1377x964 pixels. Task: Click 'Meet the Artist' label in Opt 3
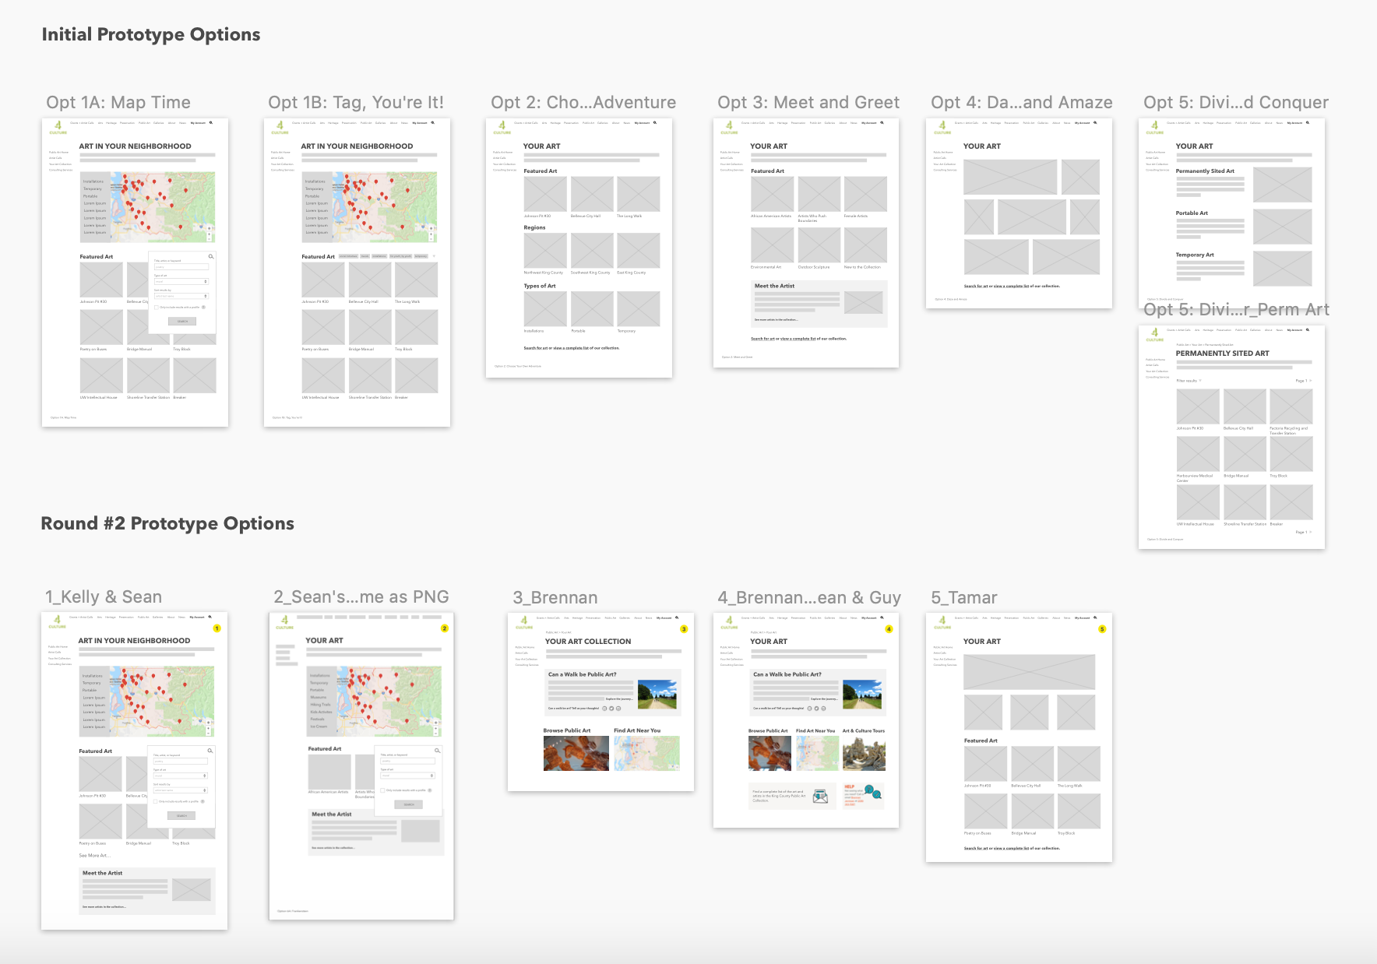774,286
